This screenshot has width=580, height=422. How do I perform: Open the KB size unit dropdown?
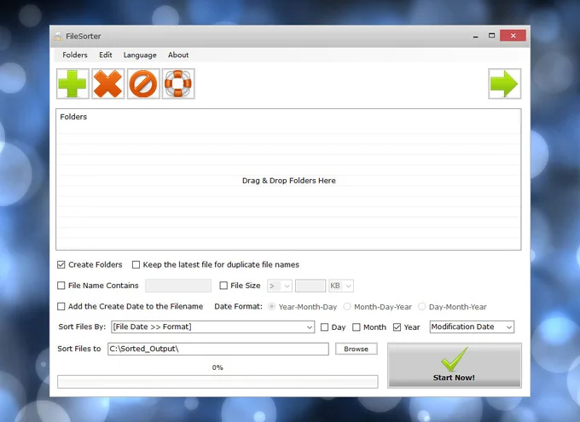(341, 286)
